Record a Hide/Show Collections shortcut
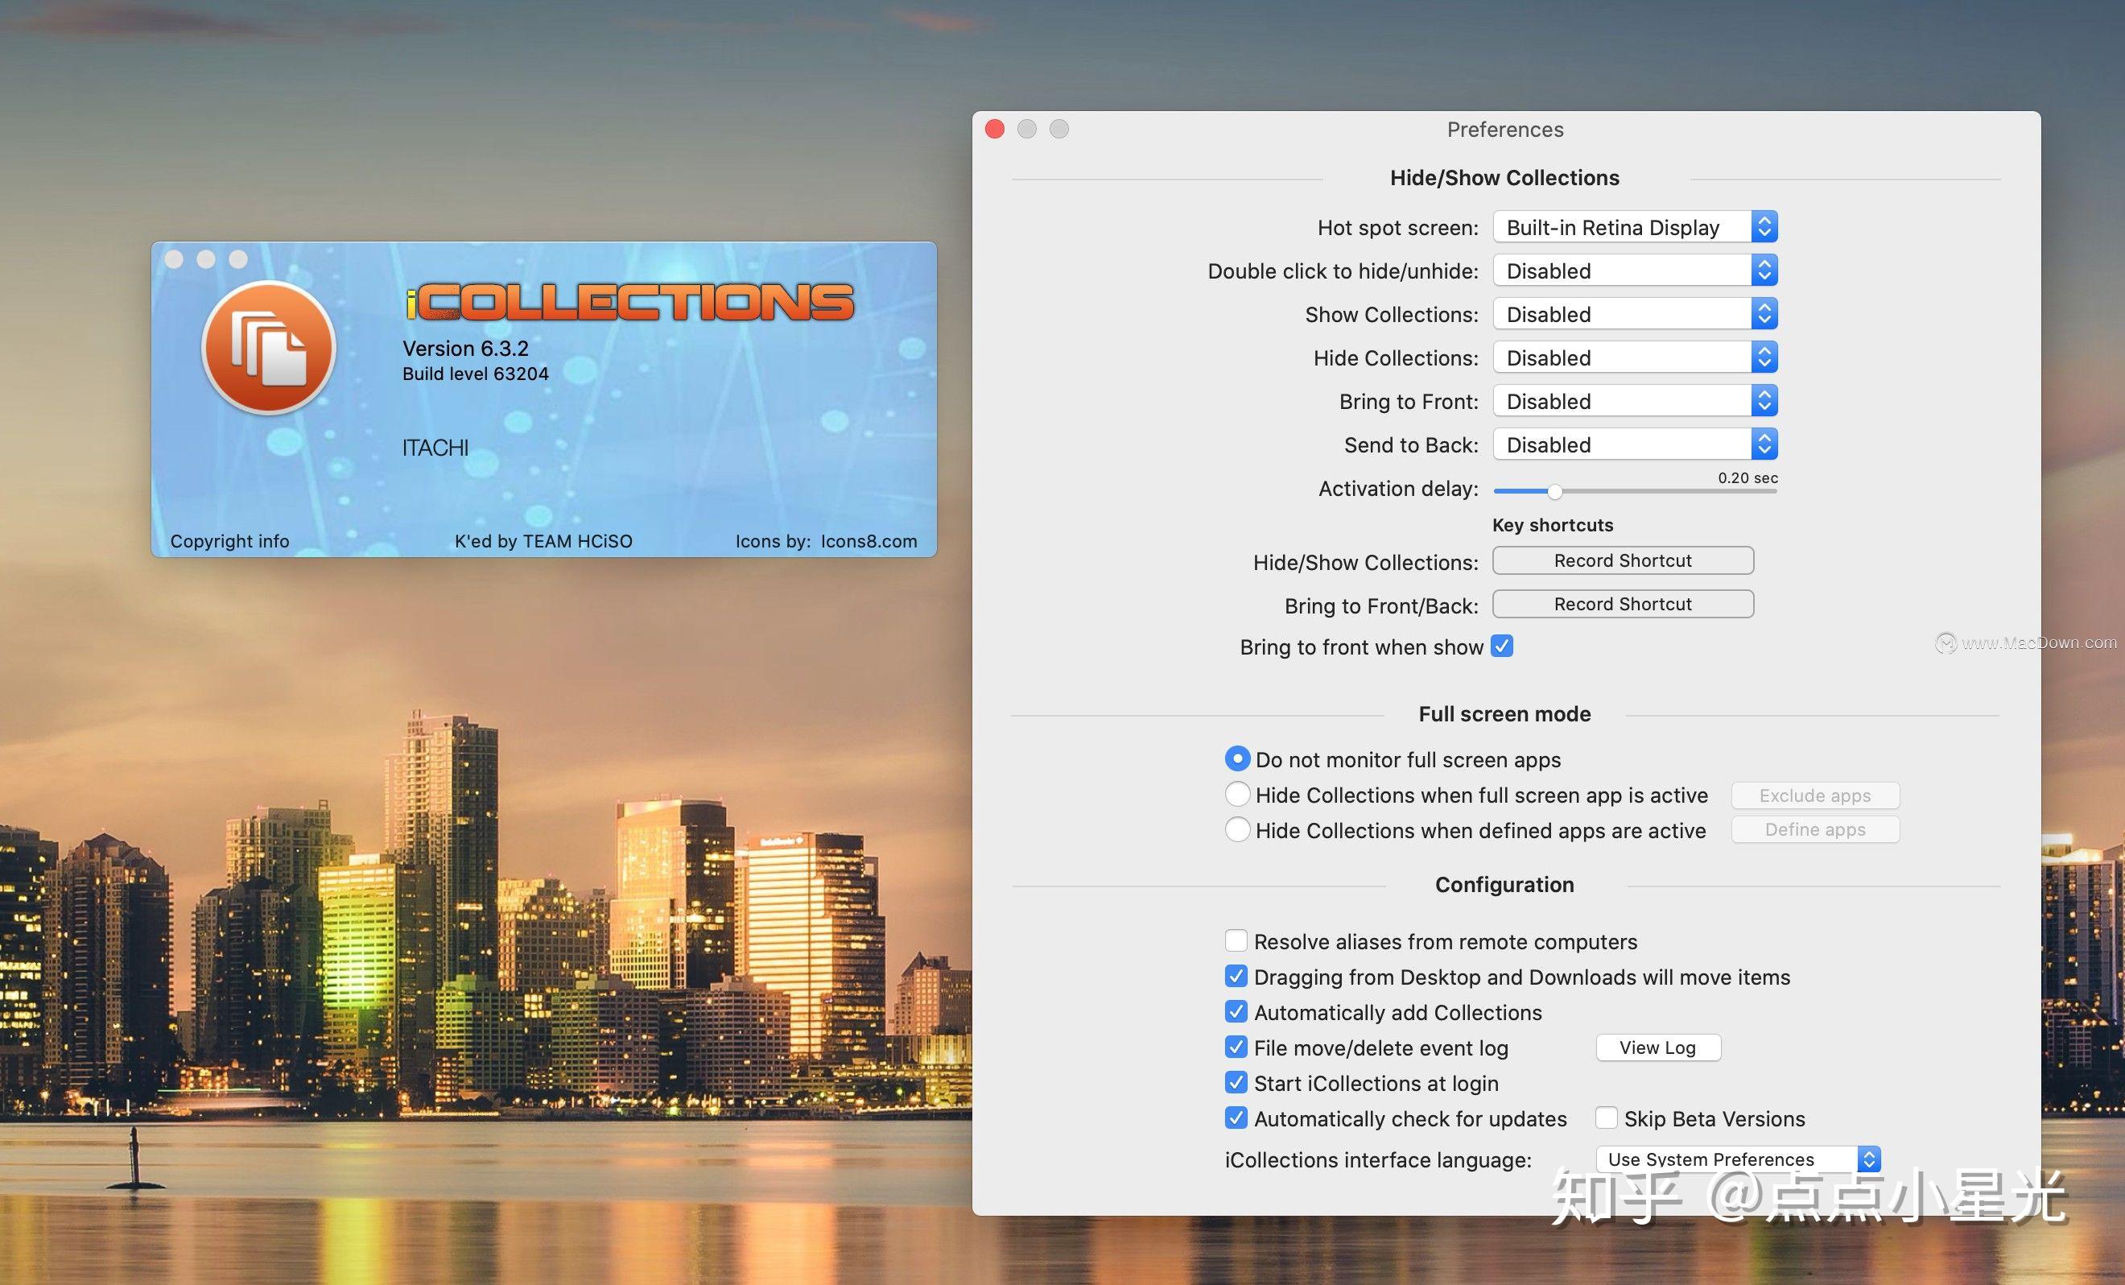The image size is (2125, 1285). 1622,560
